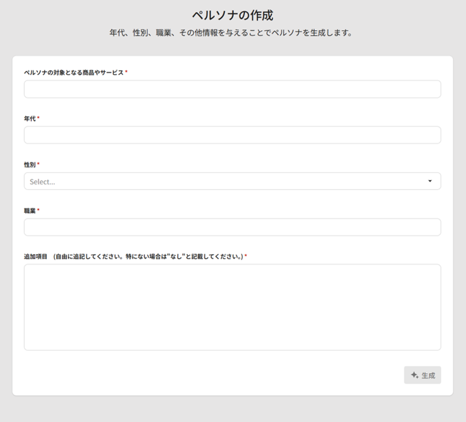Click the subtitle description under the heading
The height and width of the screenshot is (422, 466).
click(x=232, y=33)
